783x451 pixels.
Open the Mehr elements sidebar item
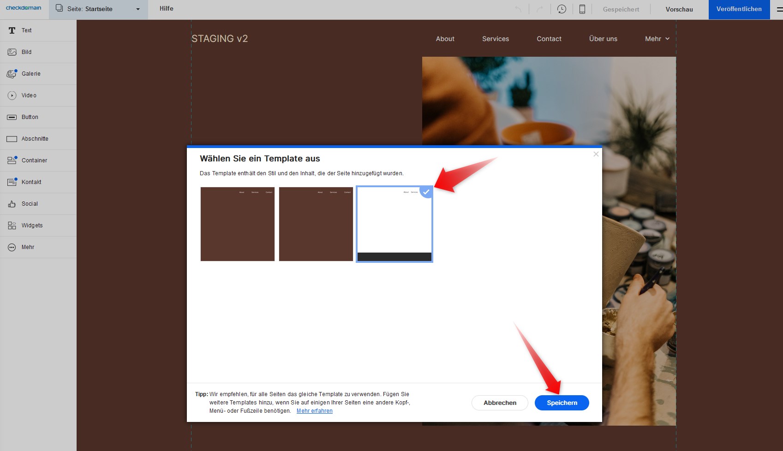tap(28, 247)
